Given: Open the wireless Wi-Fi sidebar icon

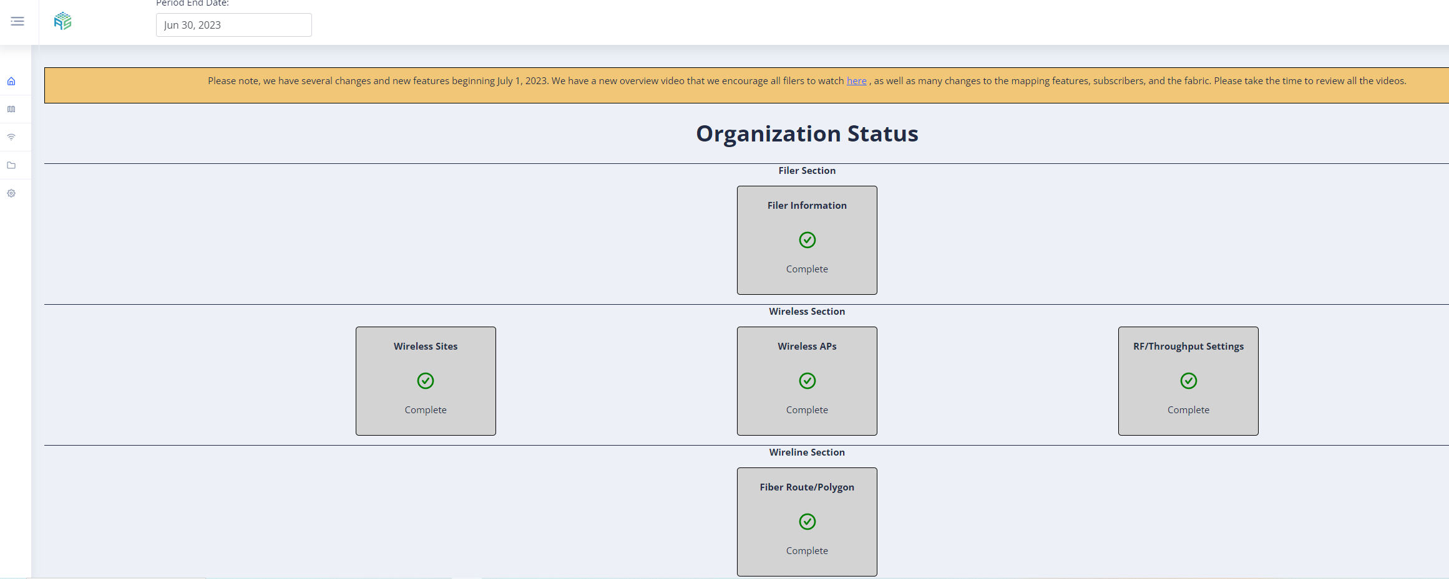Looking at the screenshot, I should [x=11, y=137].
